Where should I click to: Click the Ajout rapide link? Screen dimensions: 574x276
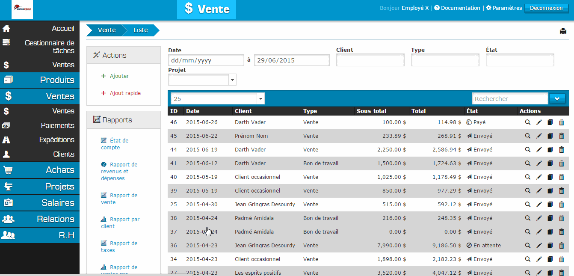125,93
